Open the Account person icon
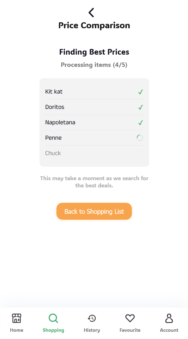 pyautogui.click(x=169, y=318)
